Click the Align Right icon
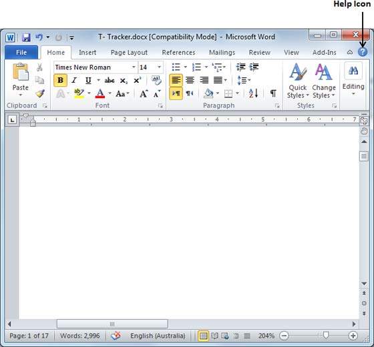This screenshot has height=347, width=374. [x=204, y=80]
